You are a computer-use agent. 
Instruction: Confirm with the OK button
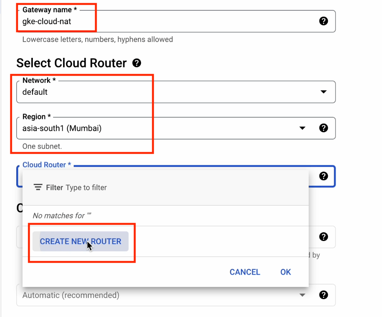tap(285, 272)
